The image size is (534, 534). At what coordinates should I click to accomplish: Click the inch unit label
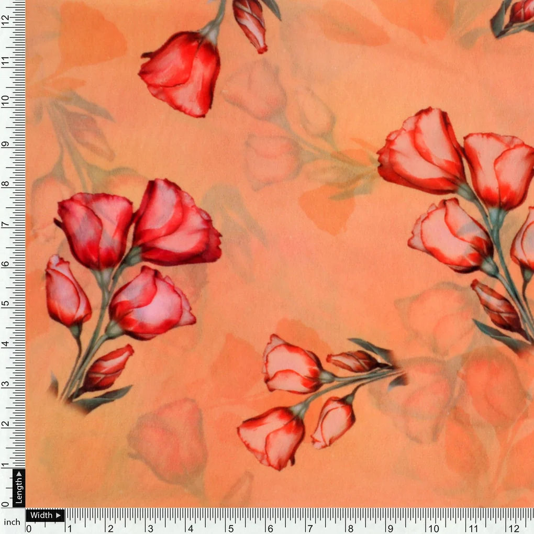coord(12,522)
